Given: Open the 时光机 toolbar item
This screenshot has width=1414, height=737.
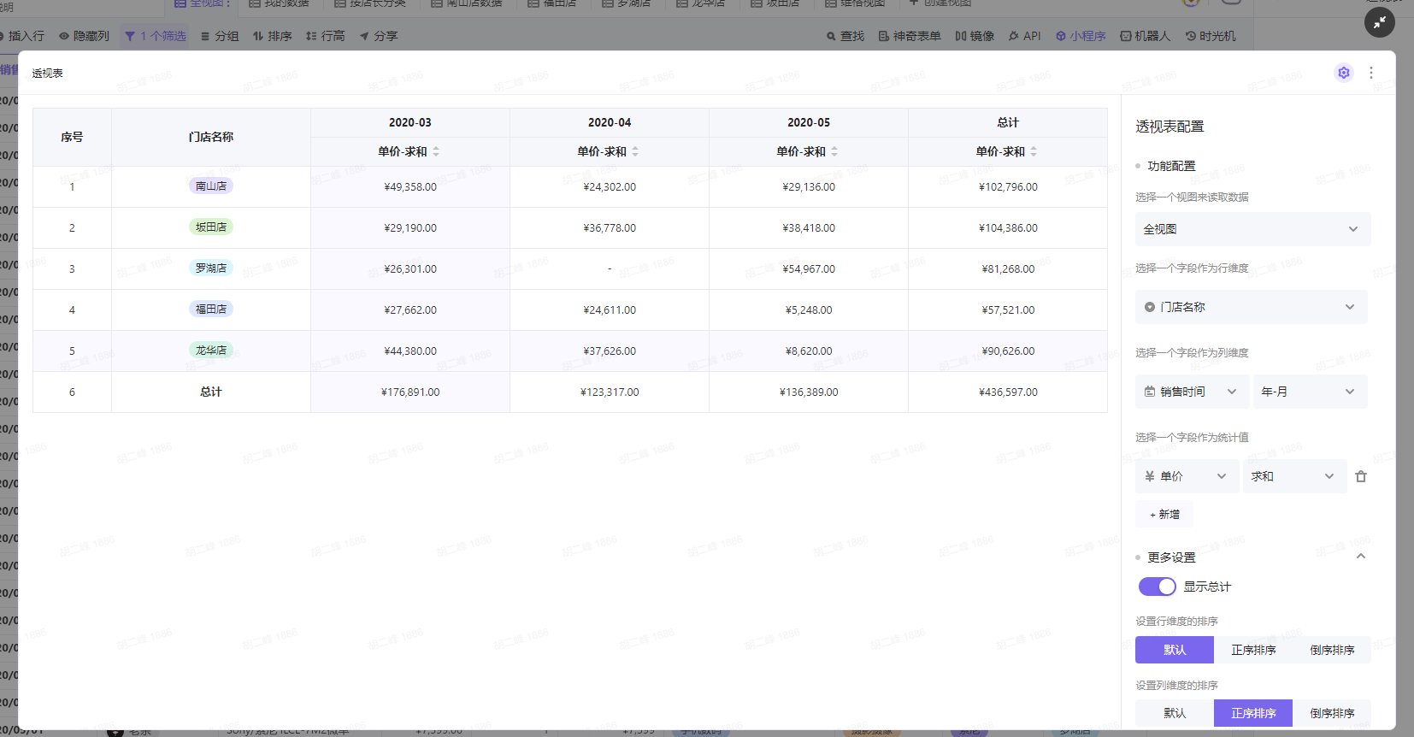Looking at the screenshot, I should 1211,36.
